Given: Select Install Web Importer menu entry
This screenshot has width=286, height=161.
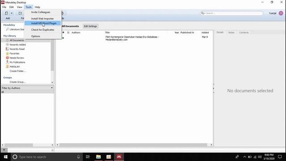Looking at the screenshot, I should [x=42, y=19].
